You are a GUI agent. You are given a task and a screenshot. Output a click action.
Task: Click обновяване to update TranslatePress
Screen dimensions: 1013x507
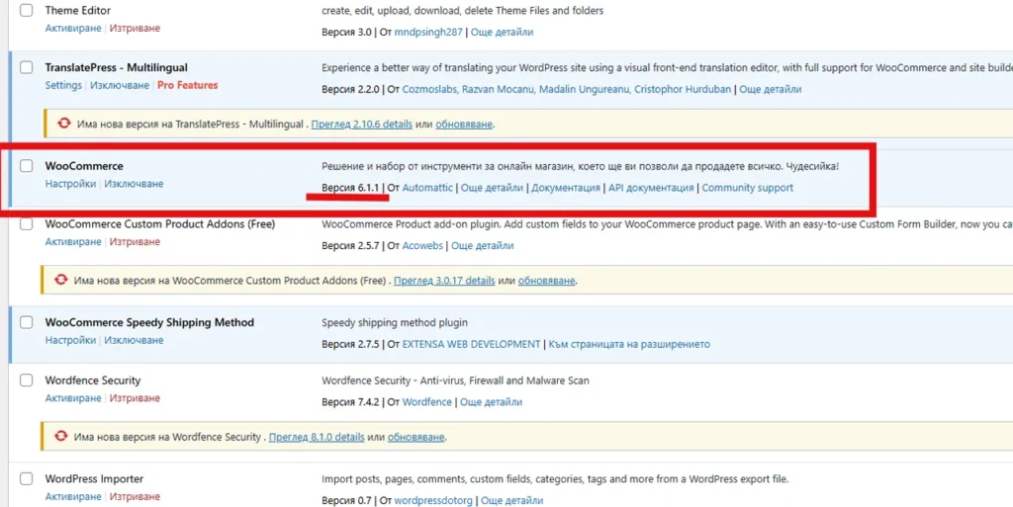tap(464, 125)
